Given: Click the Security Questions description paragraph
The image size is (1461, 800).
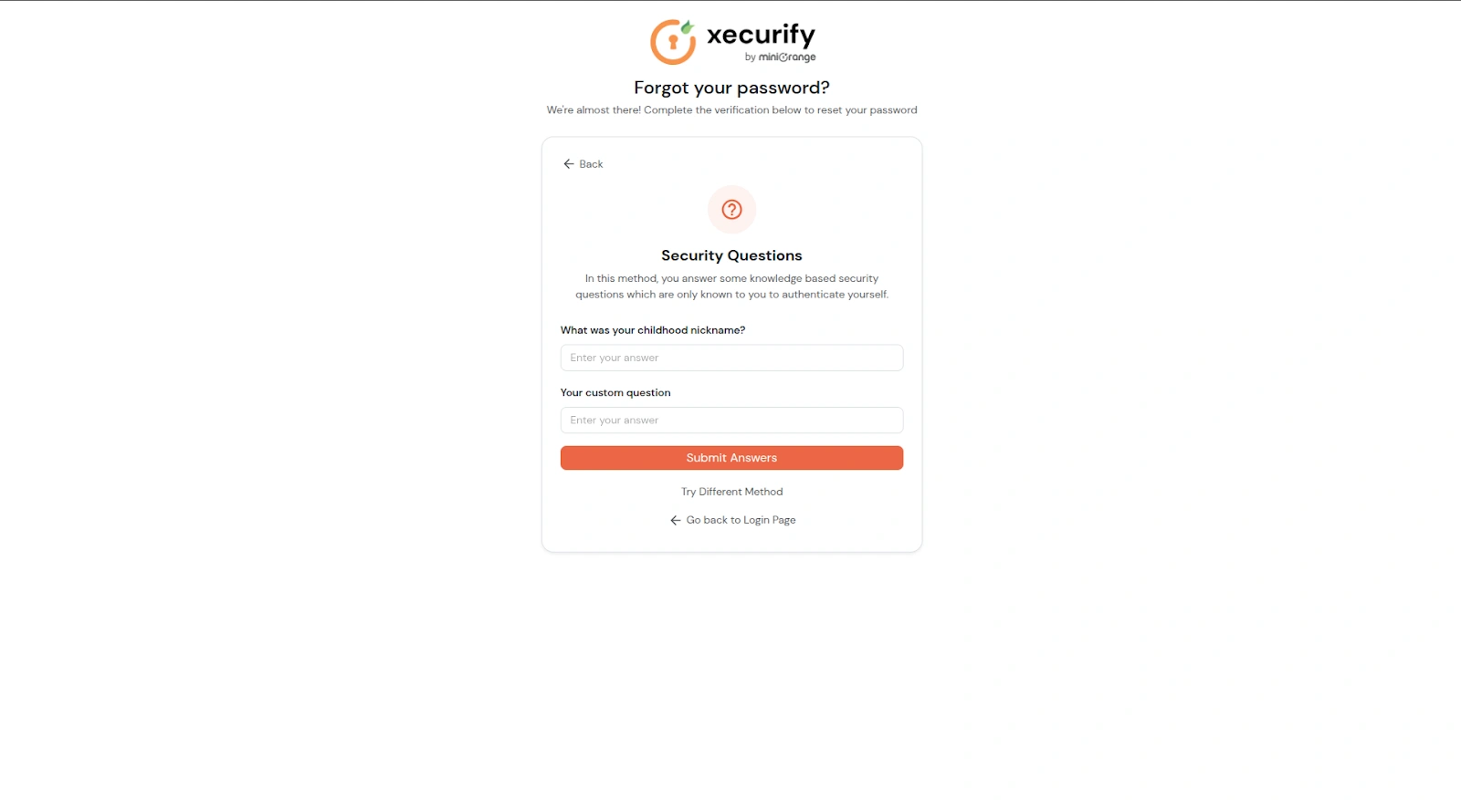Looking at the screenshot, I should click(730, 286).
